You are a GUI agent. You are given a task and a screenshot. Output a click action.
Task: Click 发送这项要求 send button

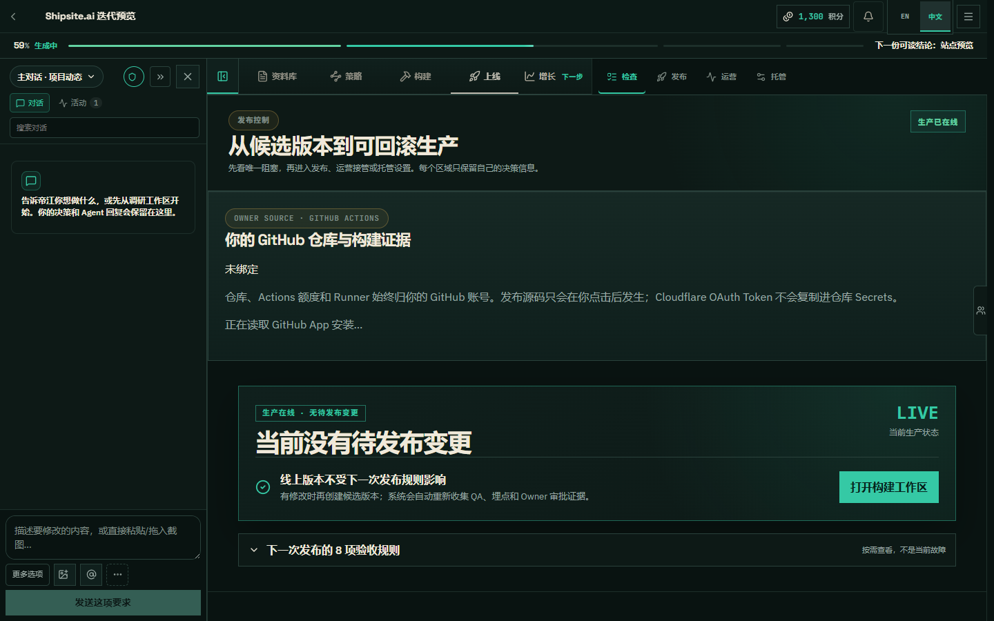(103, 602)
